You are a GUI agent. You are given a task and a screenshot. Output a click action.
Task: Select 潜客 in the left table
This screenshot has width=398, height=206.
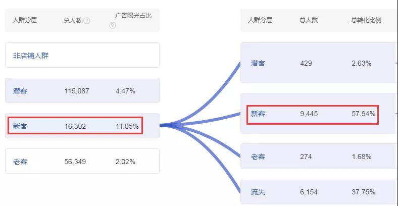tap(20, 91)
